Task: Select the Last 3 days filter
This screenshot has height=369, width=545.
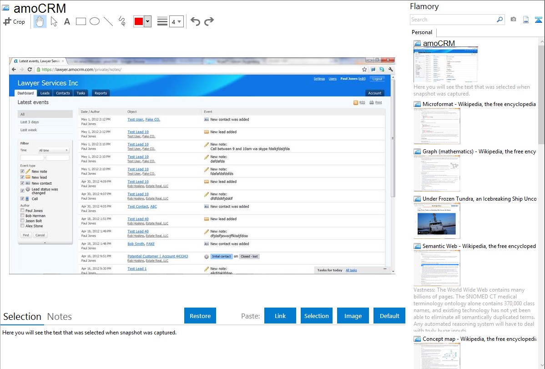Action: pyautogui.click(x=30, y=122)
